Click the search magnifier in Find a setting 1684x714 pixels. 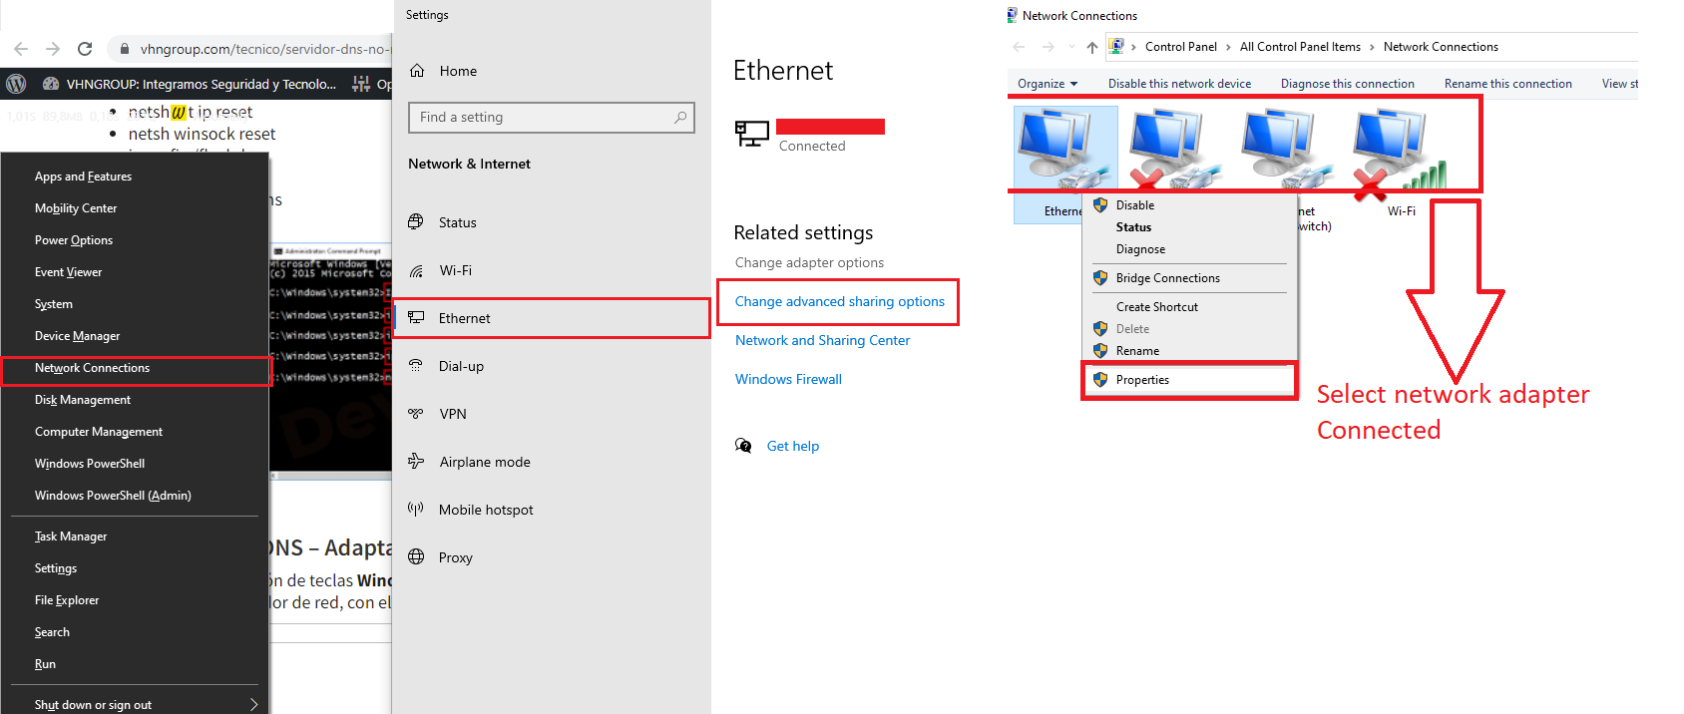(x=680, y=118)
